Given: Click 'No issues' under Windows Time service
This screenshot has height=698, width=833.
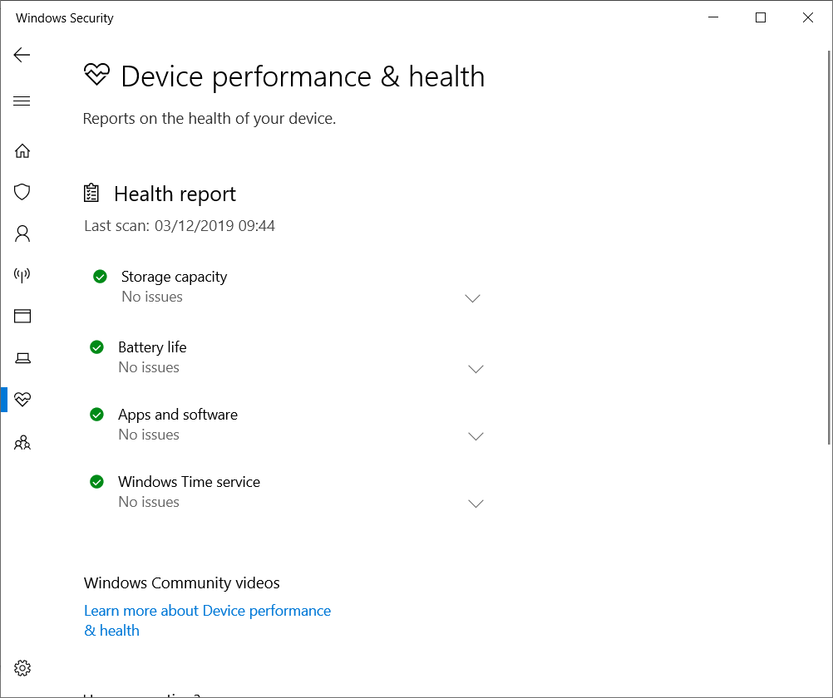Looking at the screenshot, I should 149,503.
